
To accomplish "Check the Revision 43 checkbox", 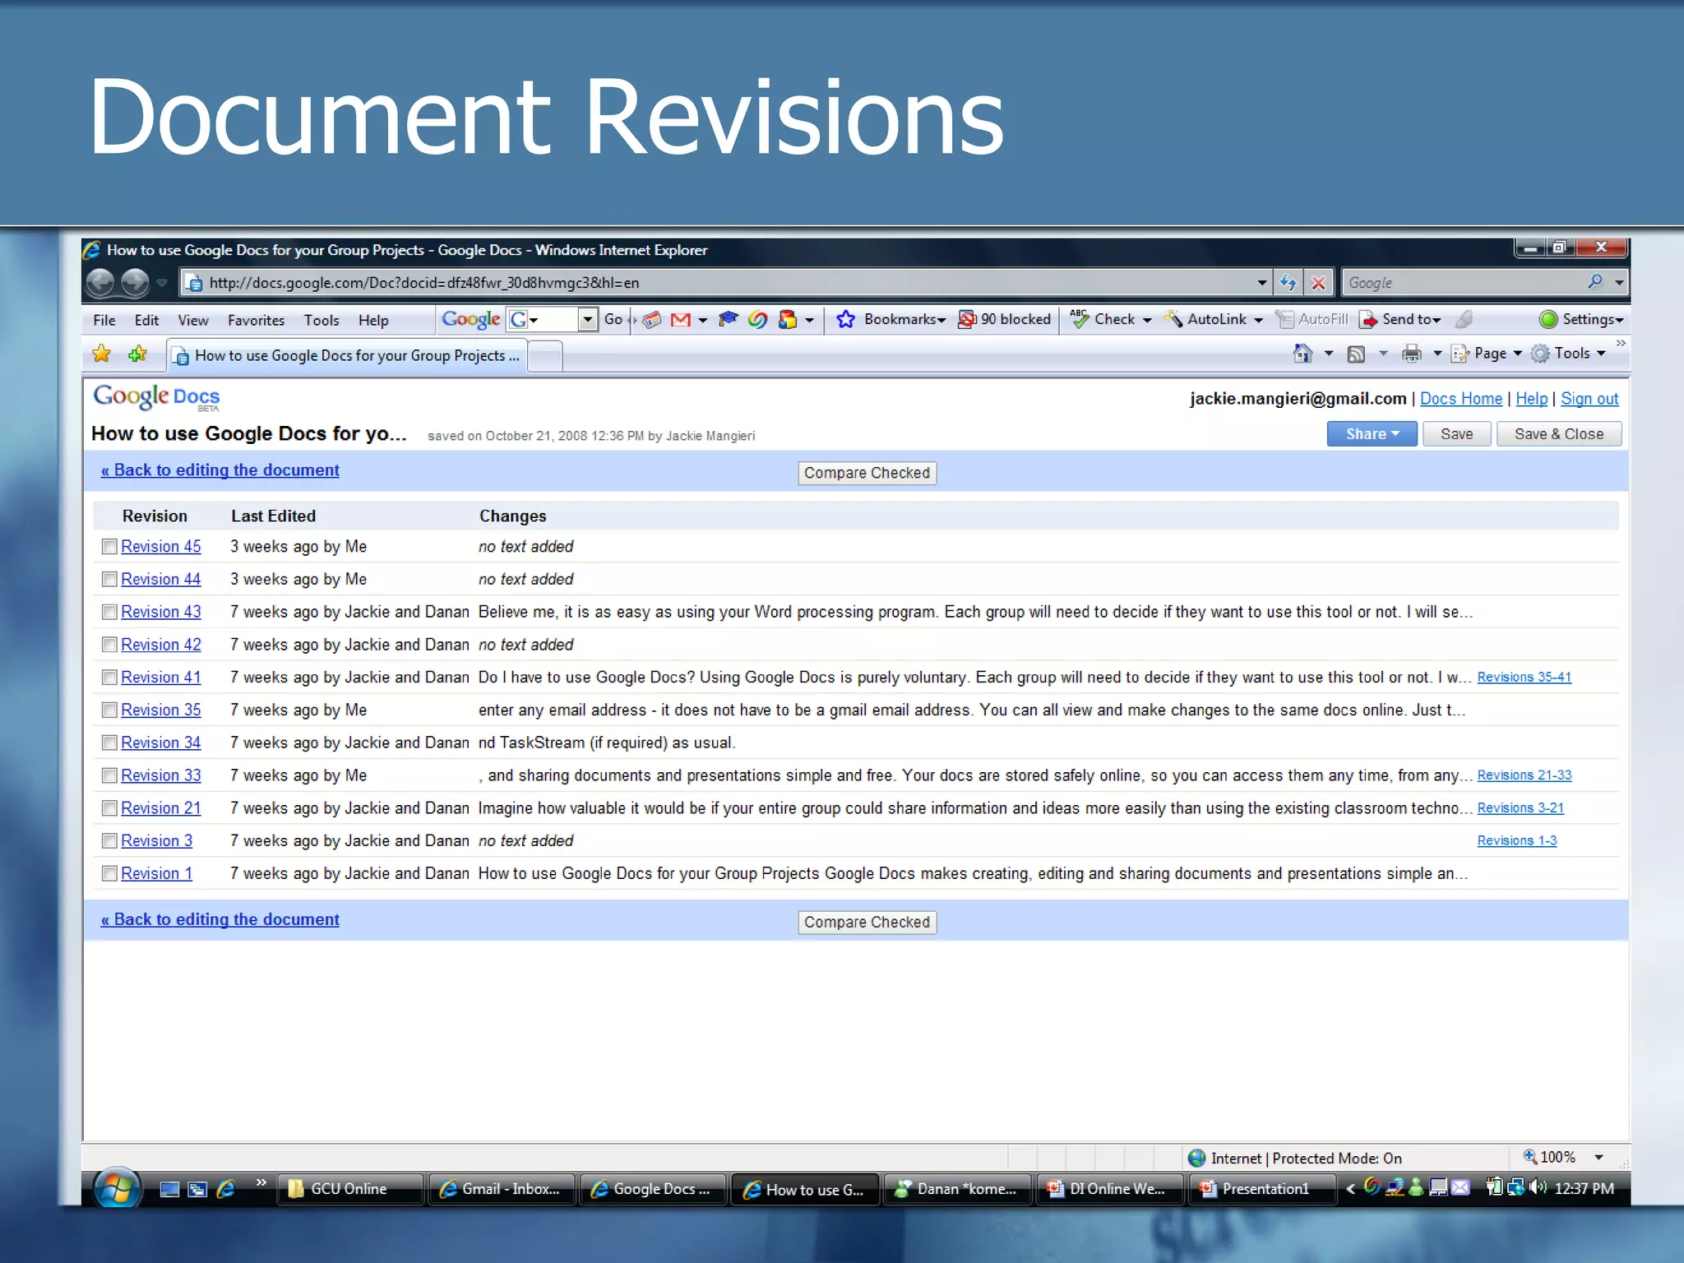I will point(109,613).
